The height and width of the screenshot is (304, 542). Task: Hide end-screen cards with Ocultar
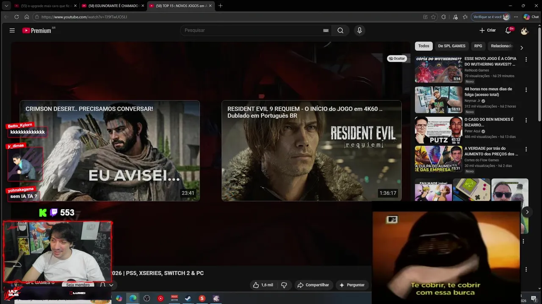pos(397,58)
